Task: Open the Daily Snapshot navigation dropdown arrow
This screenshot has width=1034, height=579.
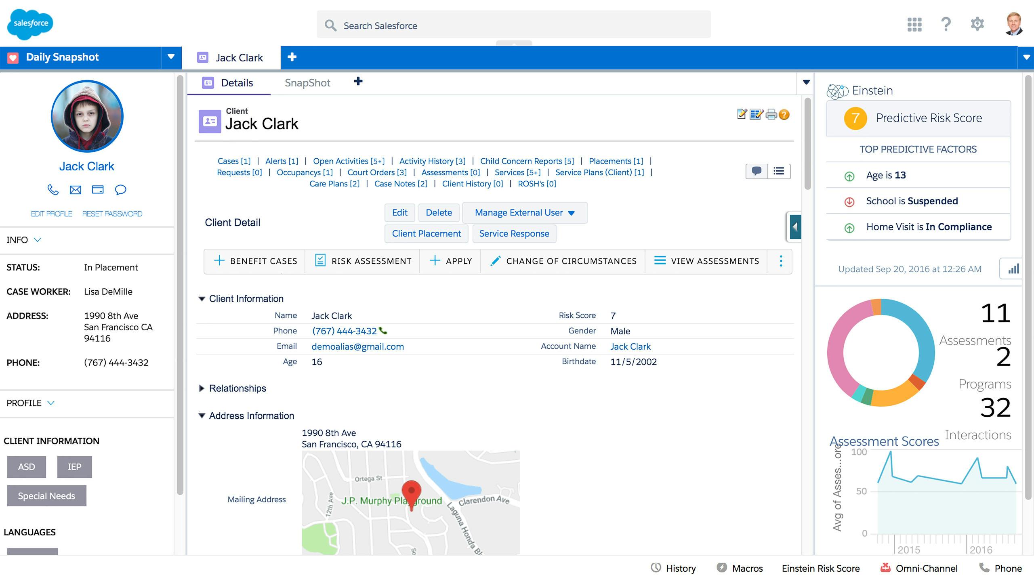Action: click(171, 57)
